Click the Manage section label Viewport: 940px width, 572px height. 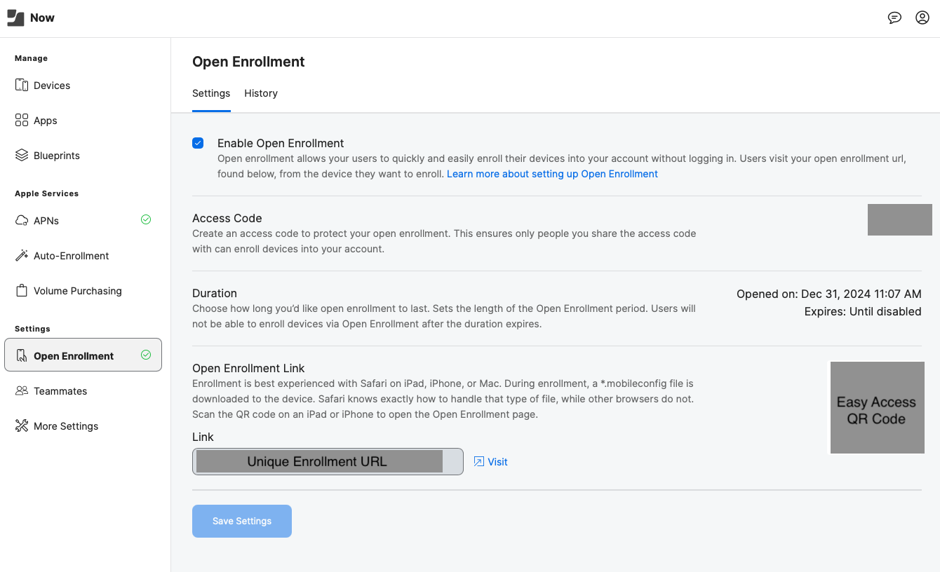point(32,58)
